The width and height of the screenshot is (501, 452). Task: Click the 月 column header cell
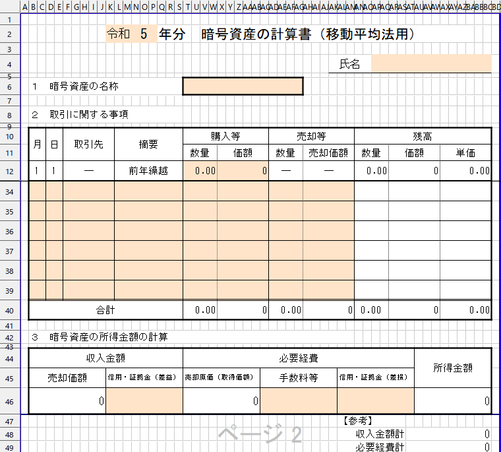(38, 145)
